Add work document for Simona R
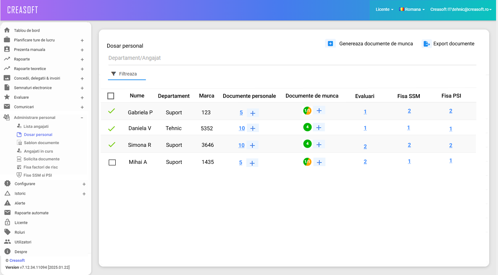This screenshot has height=275, width=498. [x=319, y=144]
